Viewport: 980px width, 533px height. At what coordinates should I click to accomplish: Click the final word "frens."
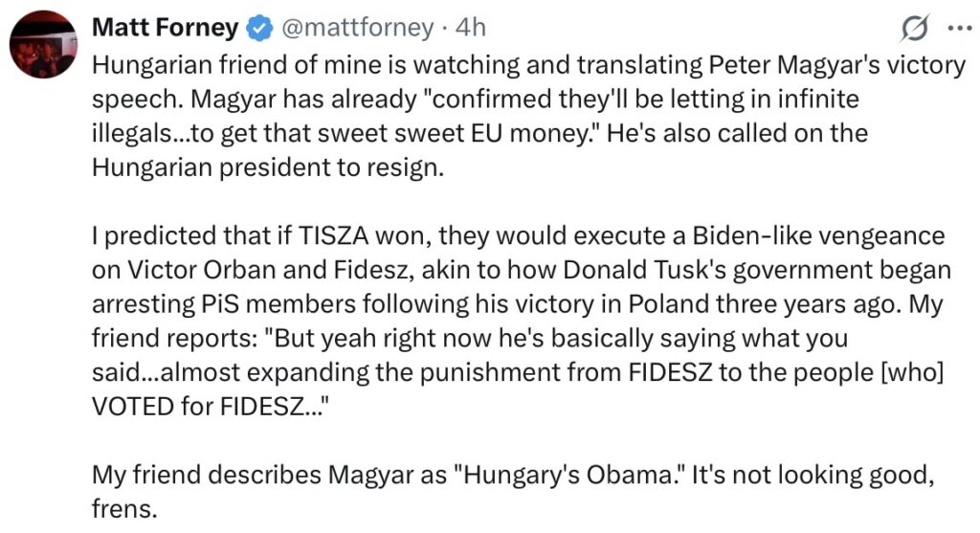(x=123, y=507)
